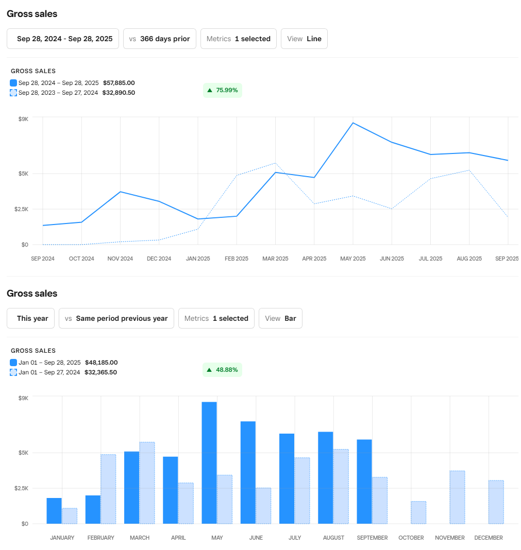Image resolution: width=521 pixels, height=550 pixels.
Task: Open the "vs Same period previous year" dropdown
Action: tap(116, 318)
